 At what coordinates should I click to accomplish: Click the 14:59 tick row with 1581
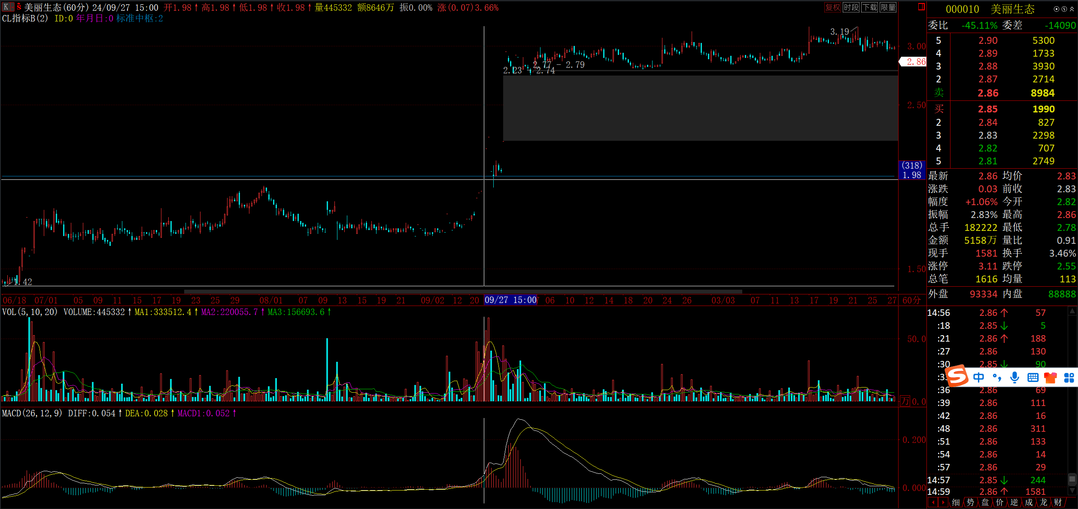(996, 491)
